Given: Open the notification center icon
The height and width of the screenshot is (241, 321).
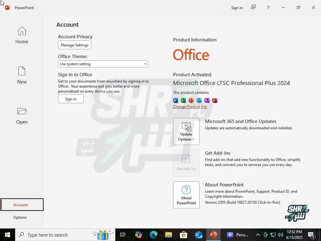Looking at the screenshot, I should point(311,235).
